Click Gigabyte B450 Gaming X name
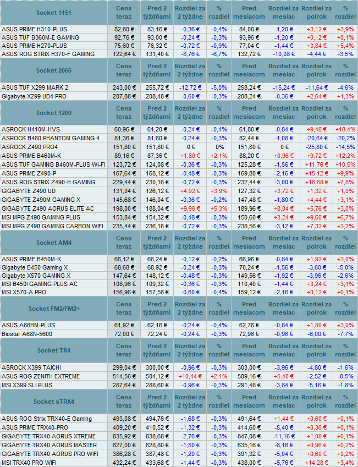Viewport: 358px width, 467px height. pos(35,268)
